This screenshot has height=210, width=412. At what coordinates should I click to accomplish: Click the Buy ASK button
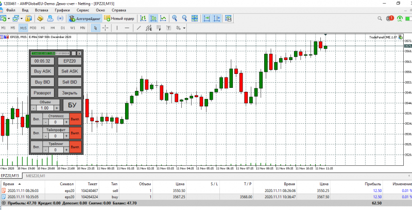click(43, 71)
